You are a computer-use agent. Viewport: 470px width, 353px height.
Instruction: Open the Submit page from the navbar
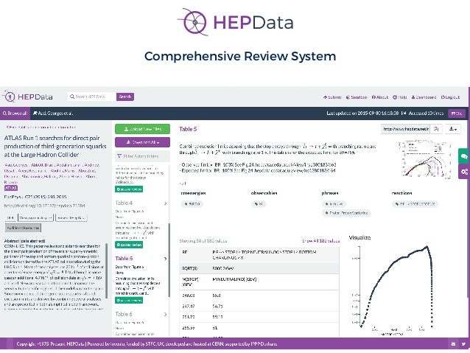(x=332, y=97)
